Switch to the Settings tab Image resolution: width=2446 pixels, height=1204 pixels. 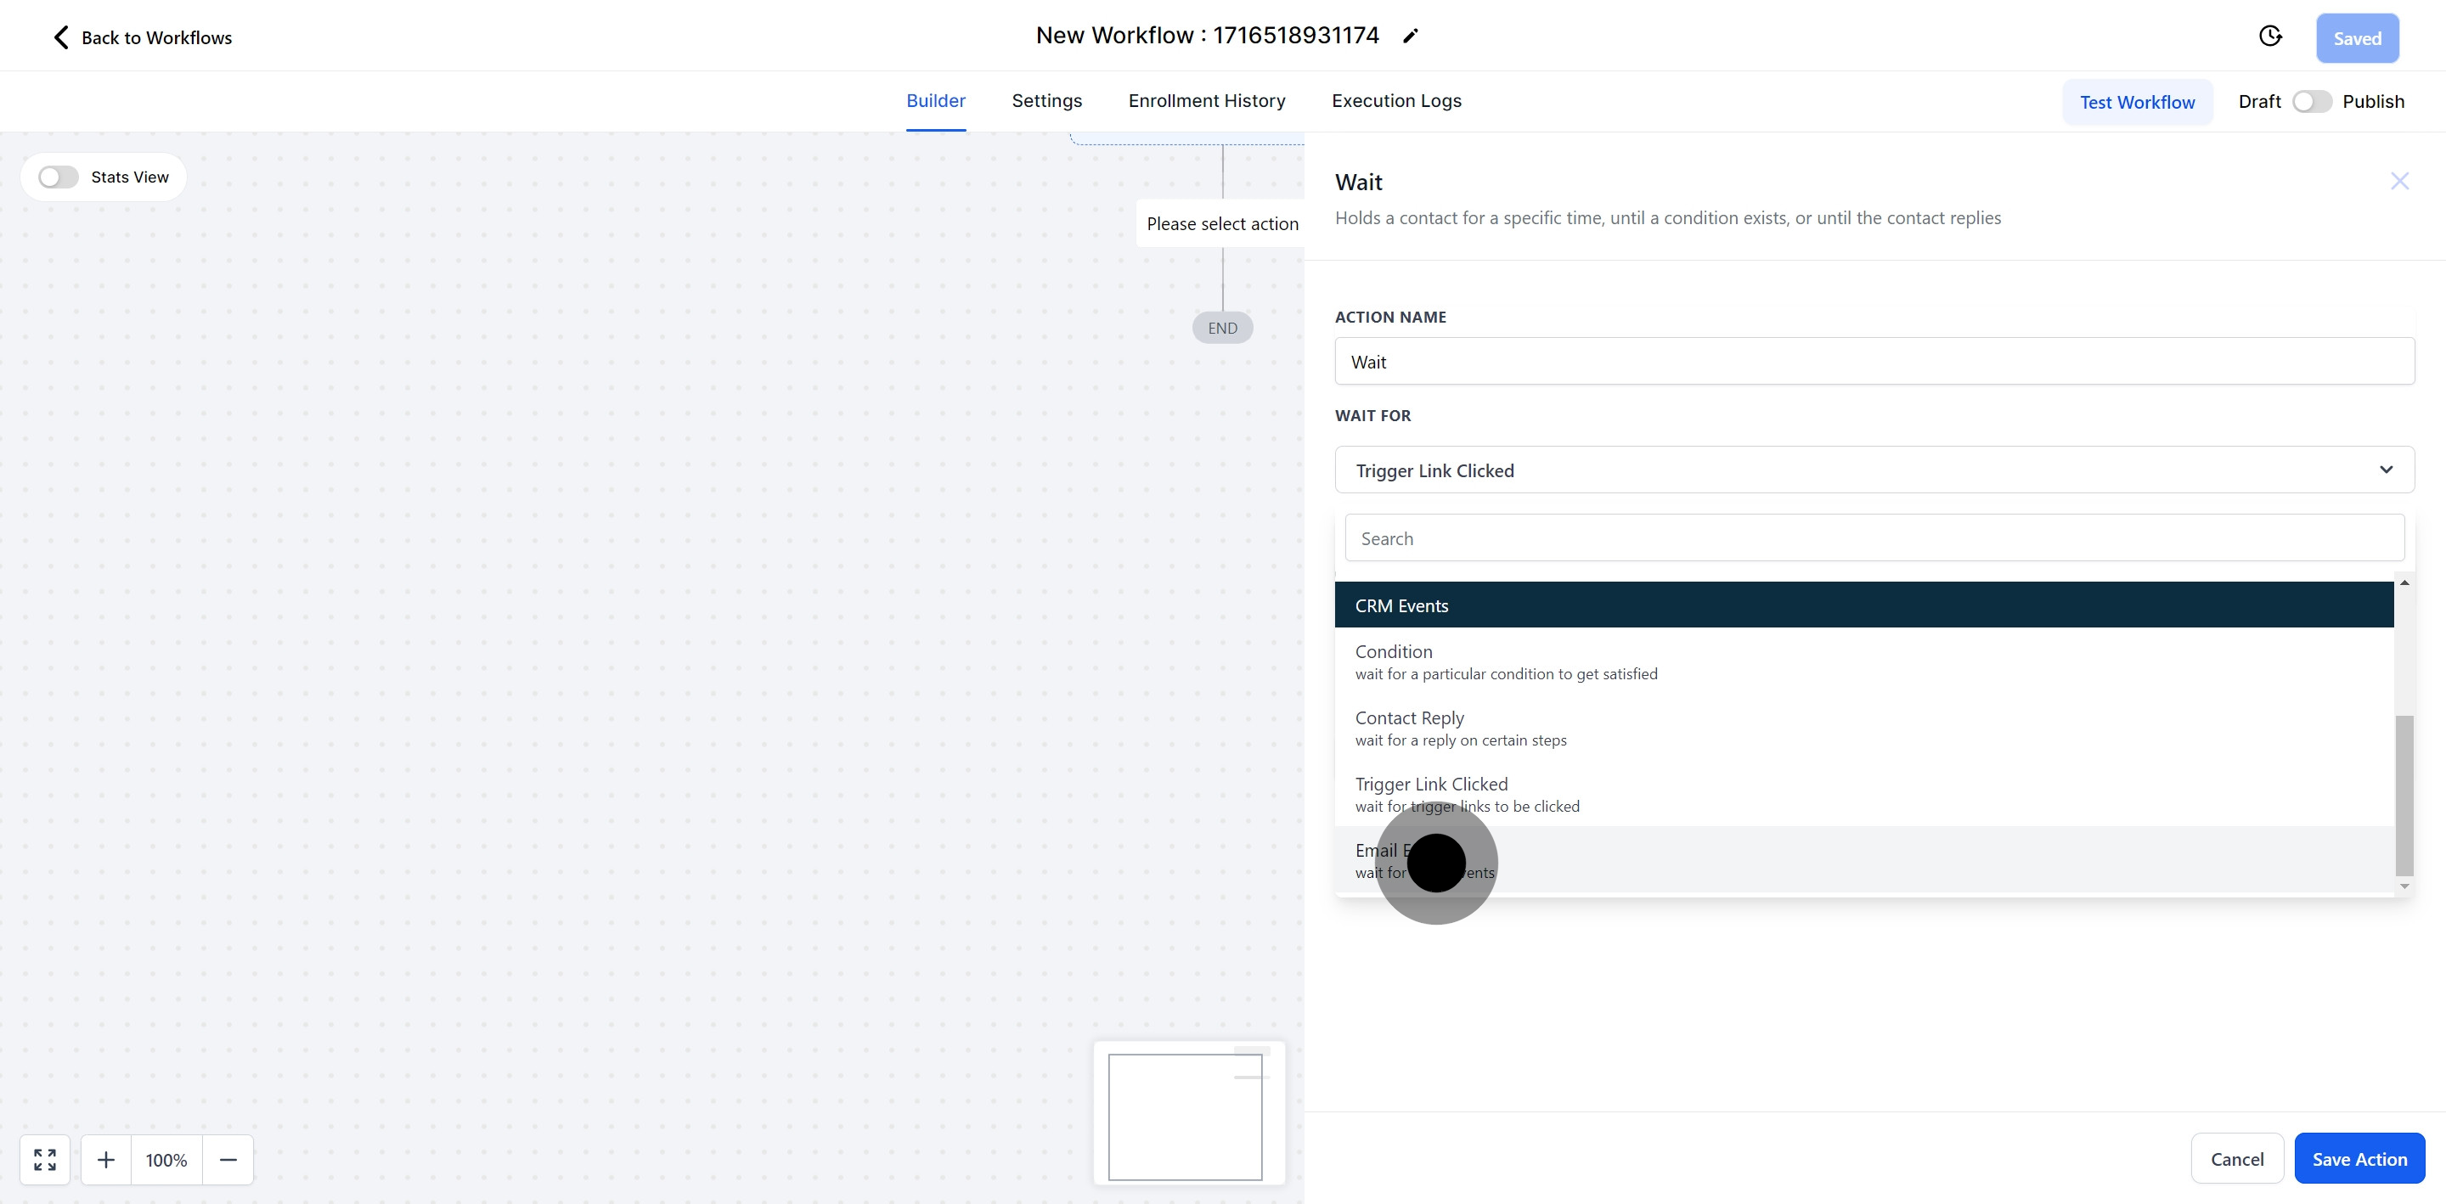1046,101
